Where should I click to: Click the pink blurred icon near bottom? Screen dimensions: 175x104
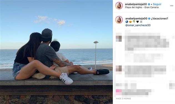pyautogui.click(x=119, y=92)
